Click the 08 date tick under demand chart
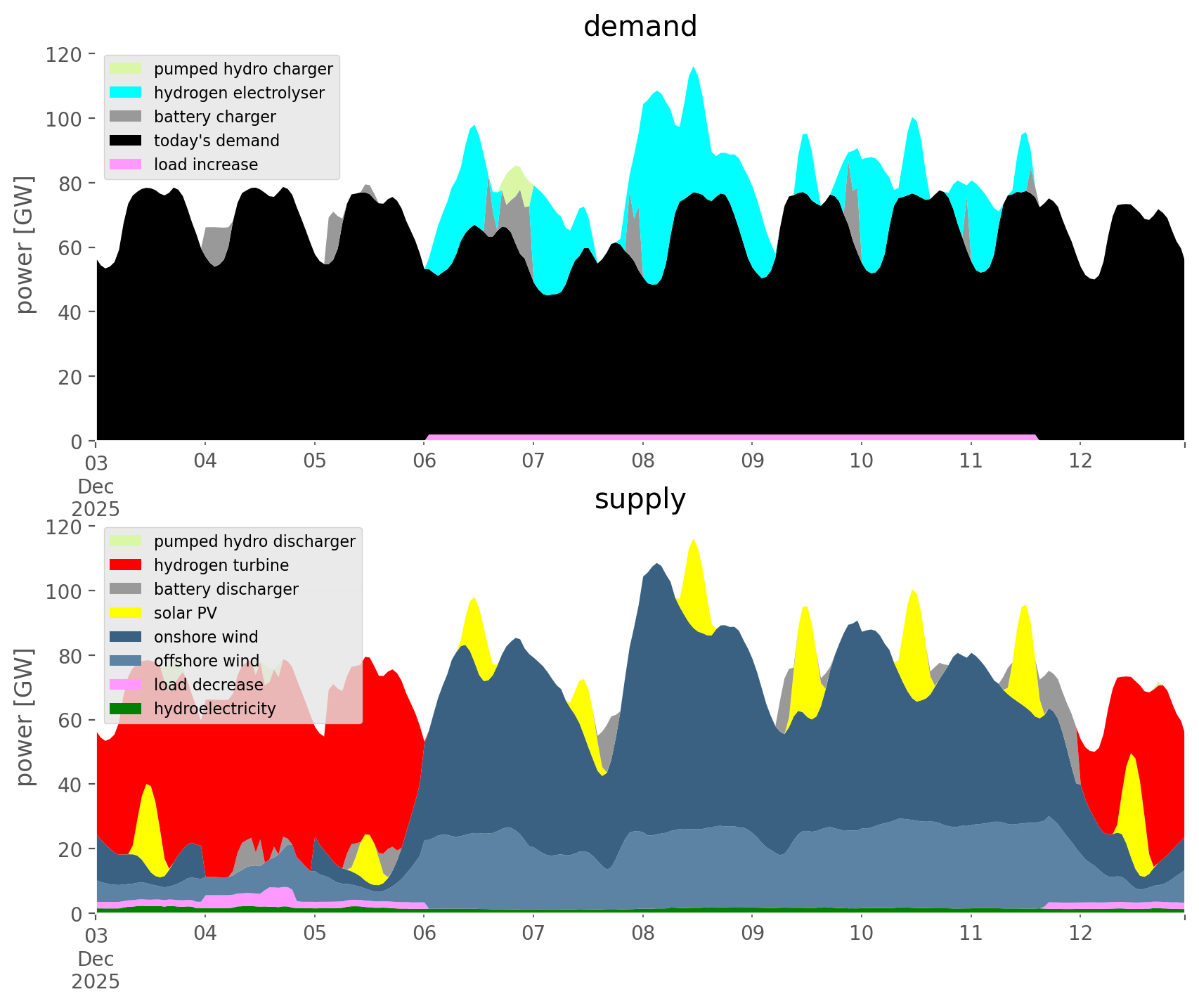Screen dimensions: 1199x1006 click(642, 461)
